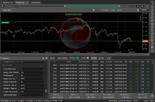This screenshot has height=102, width=155.
Task: Open the Positions tab
Action: pyautogui.click(x=74, y=58)
